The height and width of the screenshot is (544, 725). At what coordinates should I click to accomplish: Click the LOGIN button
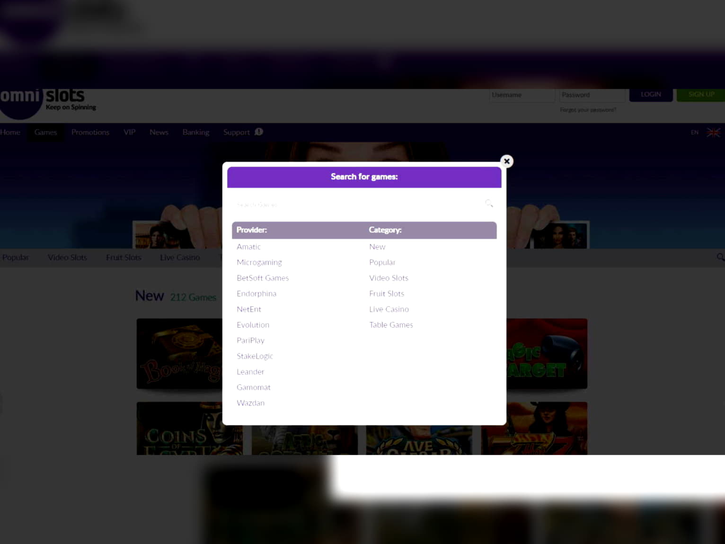651,95
